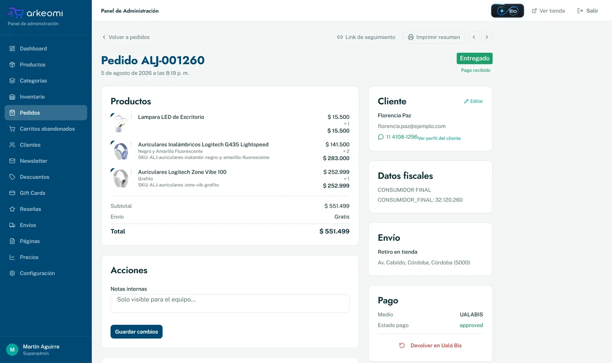Screen dimensions: 612x363
Task: Click Salir in top bar
Action: (x=588, y=11)
